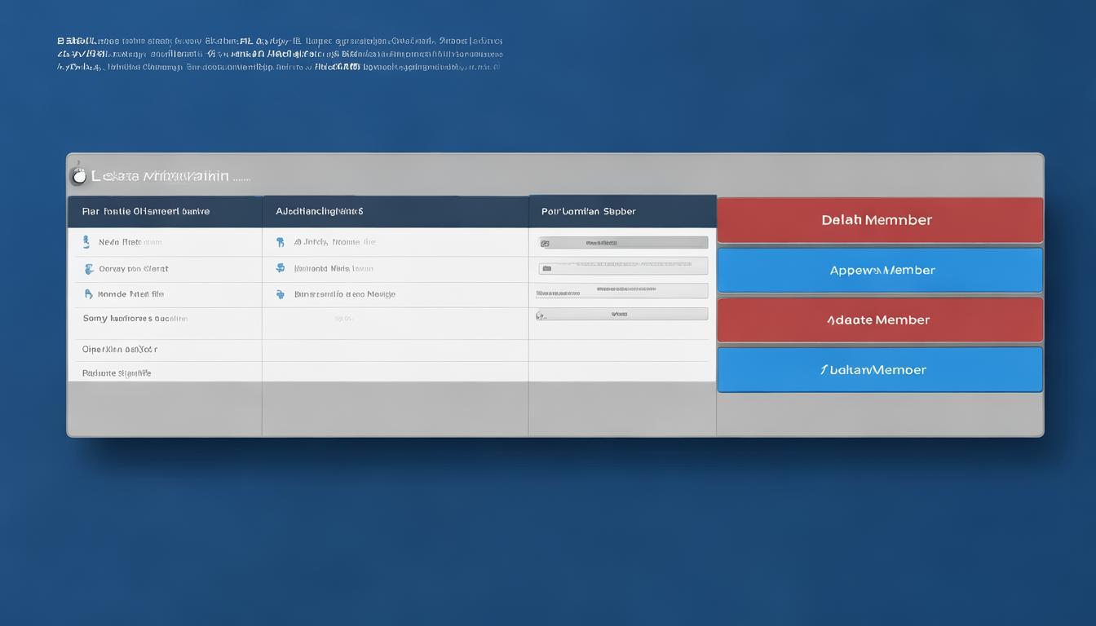
Task: Click the small icon in the second gray field
Action: (546, 267)
